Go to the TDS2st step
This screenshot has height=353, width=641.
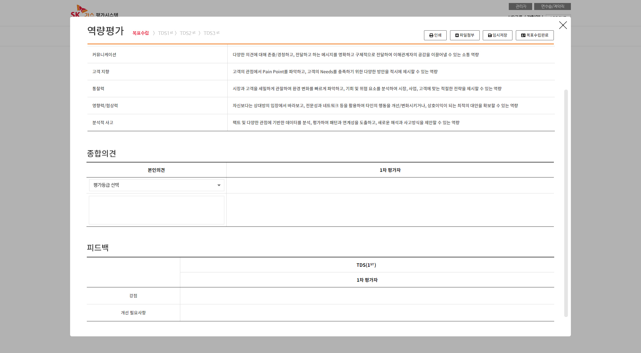pyautogui.click(x=187, y=33)
